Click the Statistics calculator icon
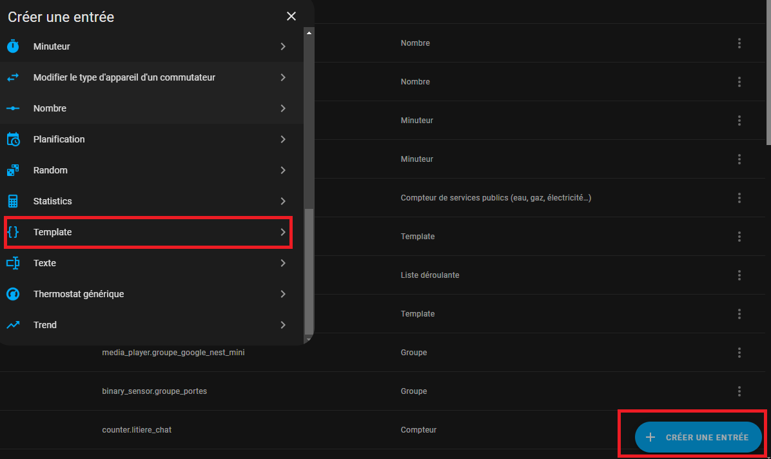The height and width of the screenshot is (459, 771). [14, 201]
